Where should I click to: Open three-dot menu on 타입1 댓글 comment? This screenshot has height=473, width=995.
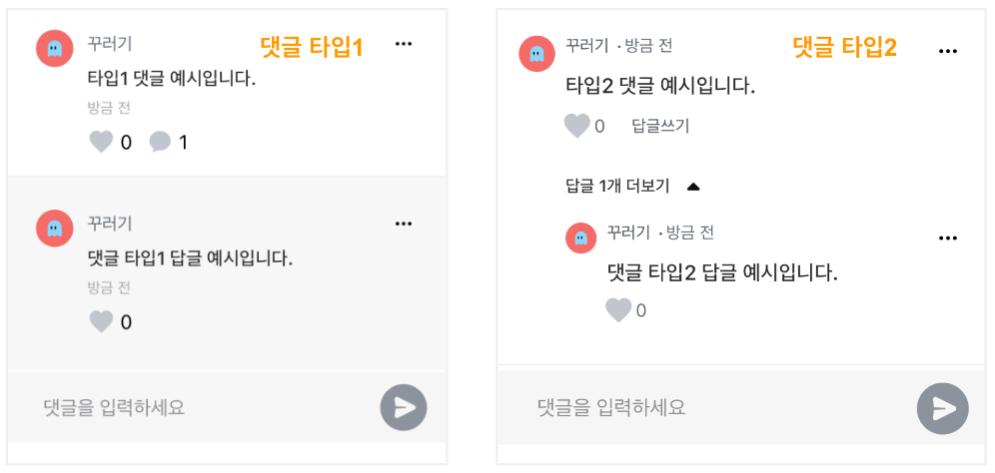404,44
